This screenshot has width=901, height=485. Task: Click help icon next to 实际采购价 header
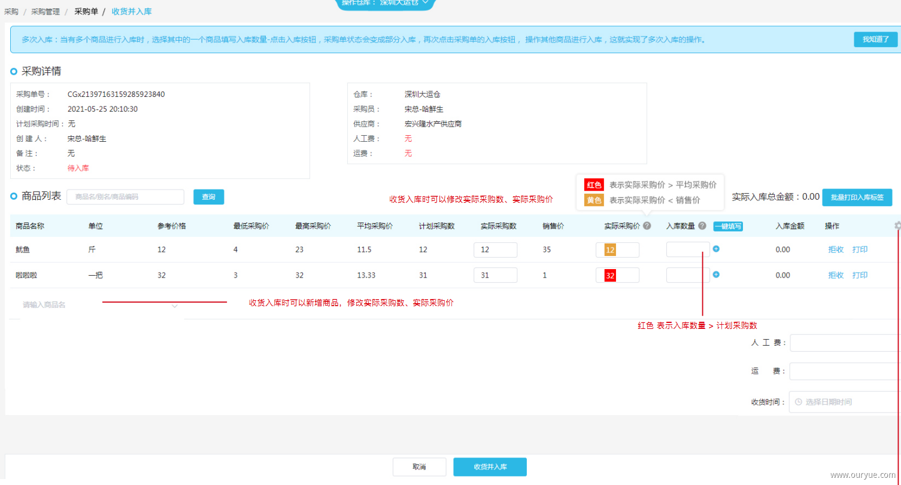point(647,225)
